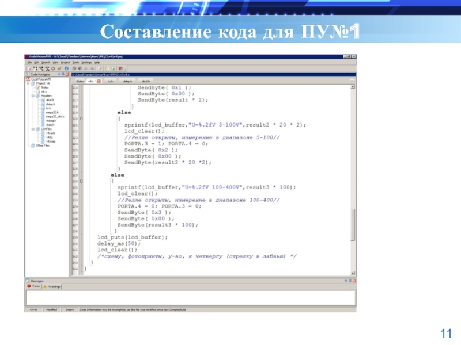Click code line SendByte(result3 * 100);
This screenshot has width=461, height=345.
pos(158,225)
